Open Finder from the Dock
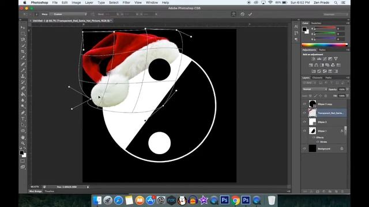 pyautogui.click(x=97, y=201)
